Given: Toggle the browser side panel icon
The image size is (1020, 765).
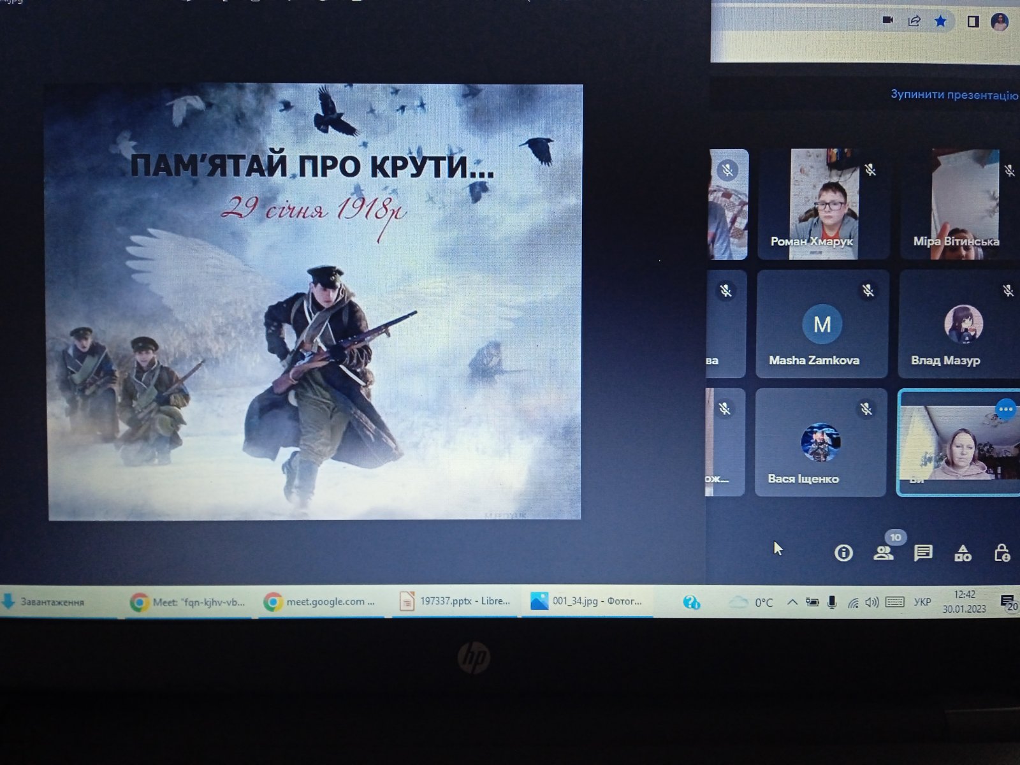Looking at the screenshot, I should [973, 22].
